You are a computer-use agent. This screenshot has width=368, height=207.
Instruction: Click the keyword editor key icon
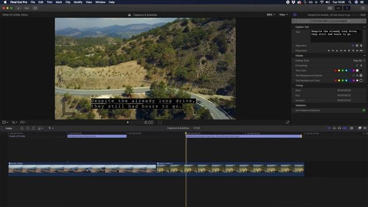point(27,8)
